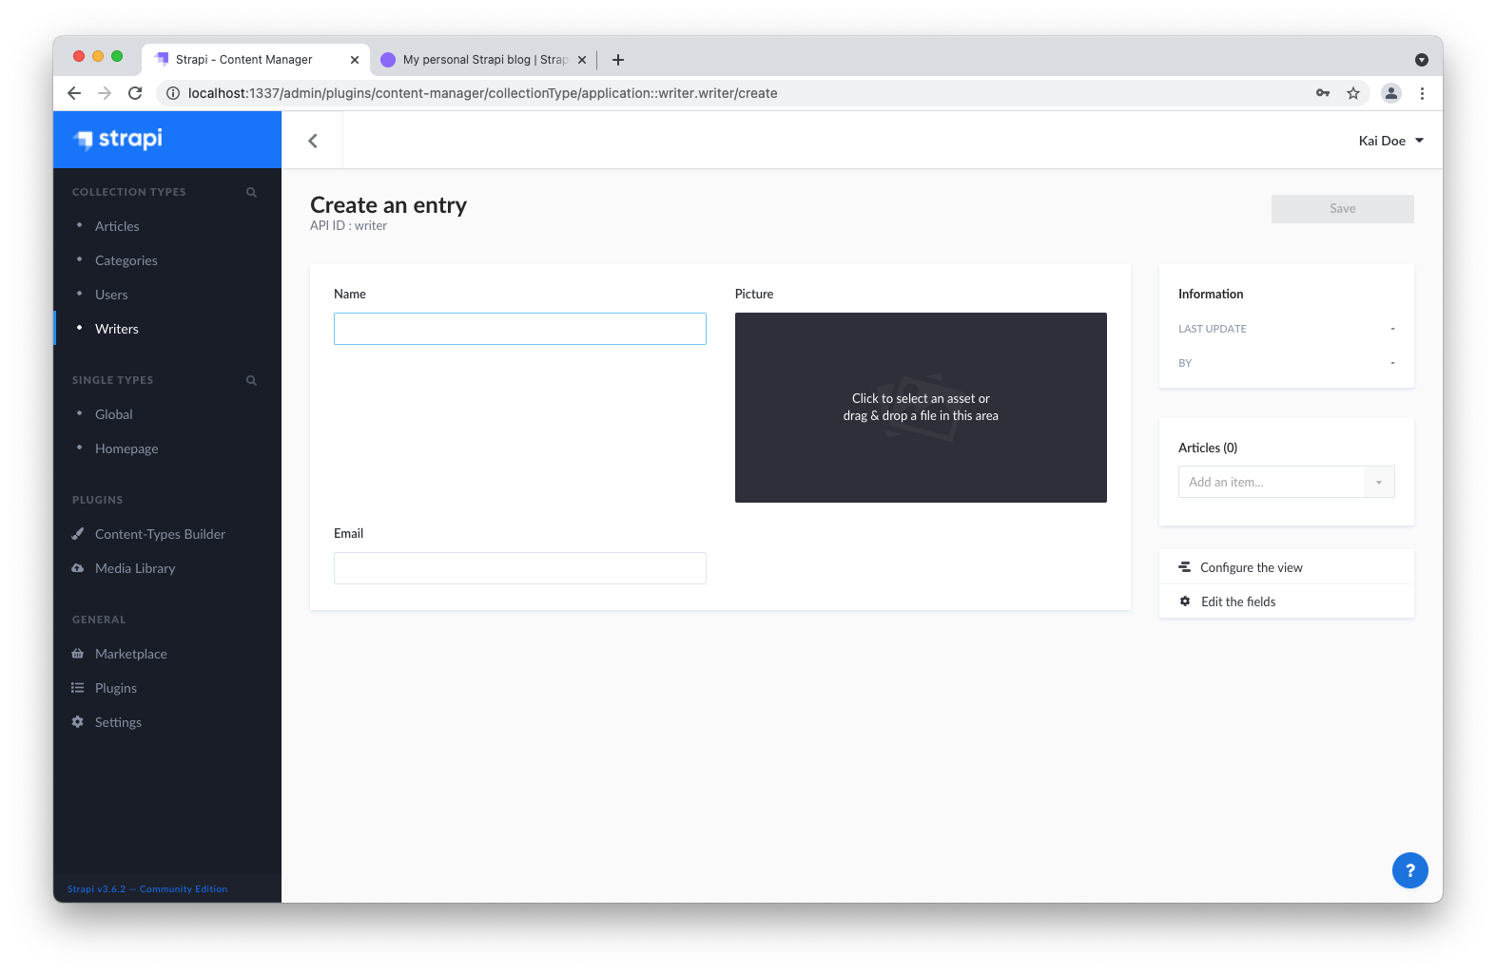Expand the Kai Doe user menu
This screenshot has height=973, width=1496.
pos(1390,141)
